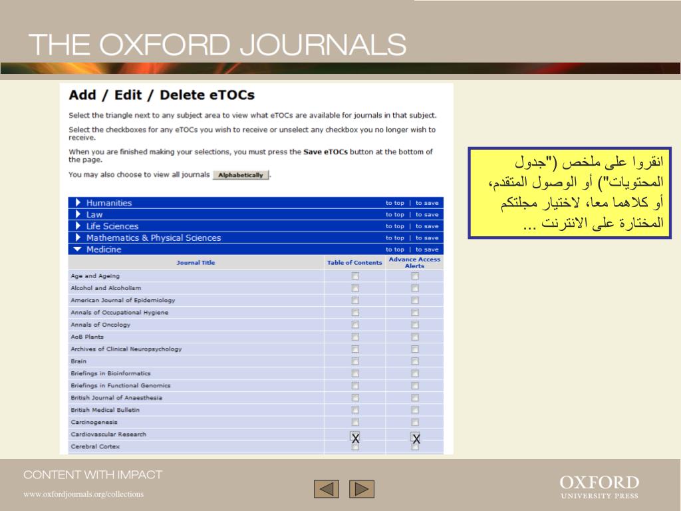This screenshot has width=681, height=511.
Task: Expand the Law subject triangle
Action: 78,214
